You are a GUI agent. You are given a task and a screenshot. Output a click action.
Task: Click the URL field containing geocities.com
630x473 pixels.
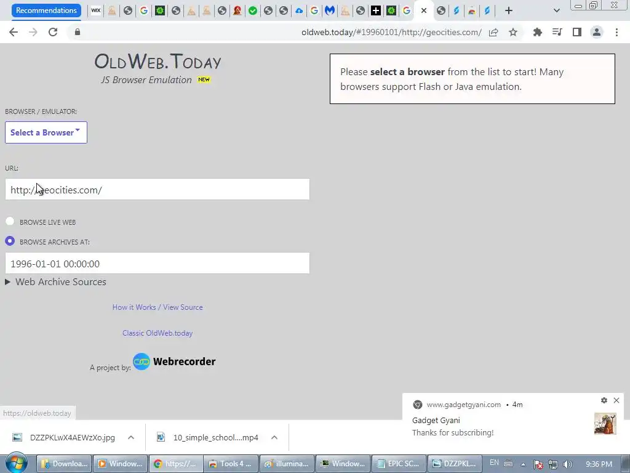point(157,190)
